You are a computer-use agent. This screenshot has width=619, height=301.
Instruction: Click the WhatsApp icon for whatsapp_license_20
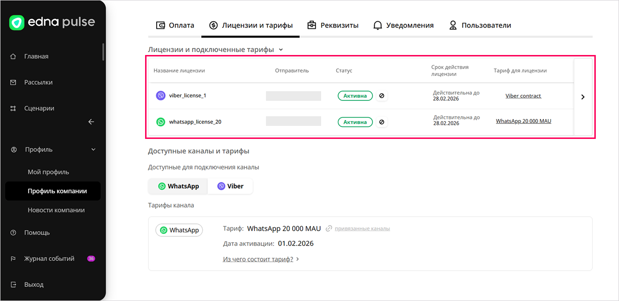point(161,122)
